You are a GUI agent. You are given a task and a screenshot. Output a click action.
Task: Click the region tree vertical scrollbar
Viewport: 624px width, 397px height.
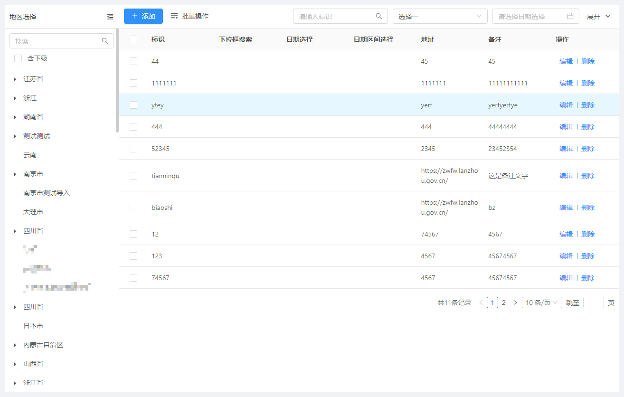click(117, 81)
